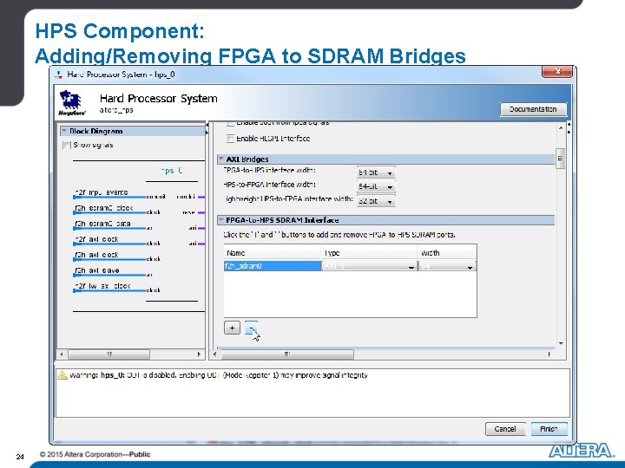Click the Altera logo on the slide
This screenshot has width=625, height=468.
(582, 451)
